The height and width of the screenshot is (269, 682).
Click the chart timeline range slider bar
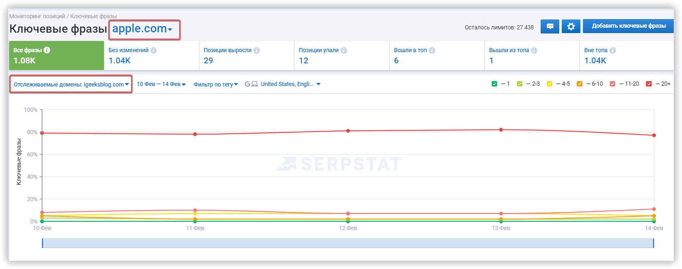348,243
